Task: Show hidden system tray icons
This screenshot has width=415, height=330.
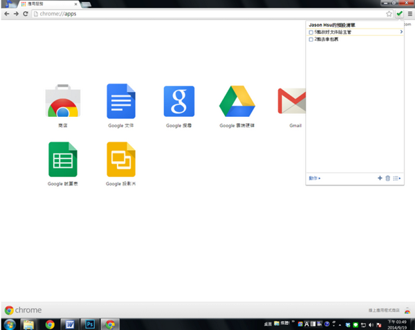Action: [x=340, y=325]
